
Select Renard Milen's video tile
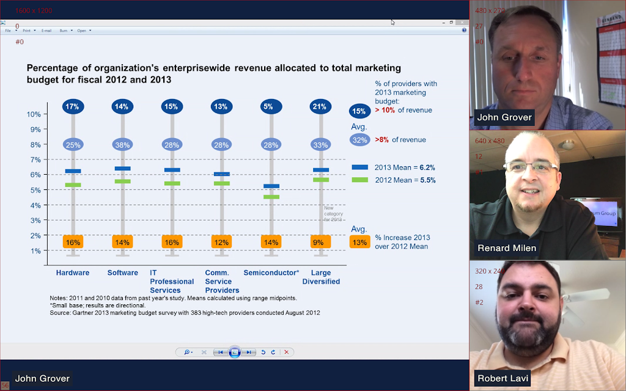548,195
